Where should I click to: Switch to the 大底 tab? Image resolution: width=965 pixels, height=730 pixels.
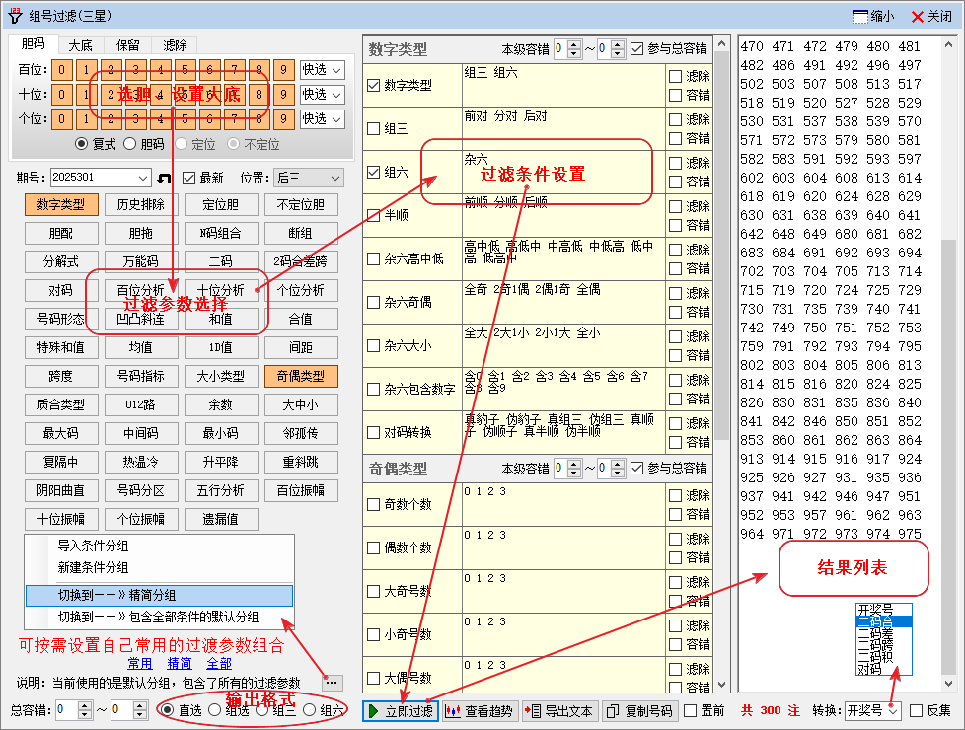(81, 44)
